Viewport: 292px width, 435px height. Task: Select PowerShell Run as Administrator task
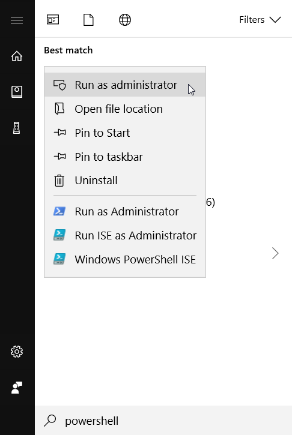pyautogui.click(x=125, y=211)
